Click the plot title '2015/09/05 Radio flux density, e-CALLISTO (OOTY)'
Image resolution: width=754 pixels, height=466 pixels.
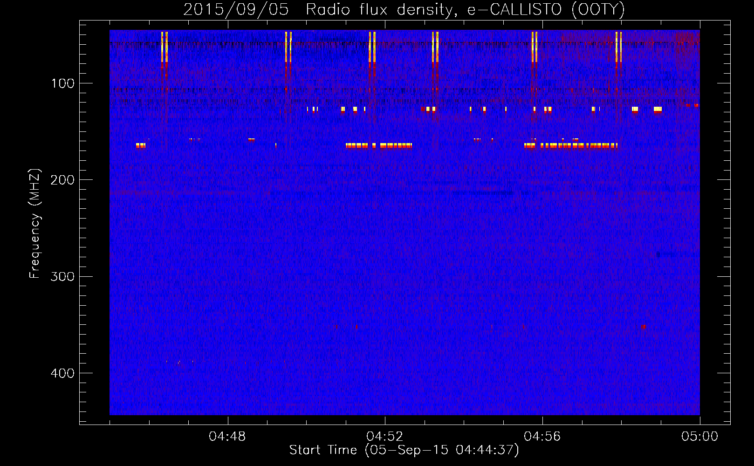coord(404,9)
